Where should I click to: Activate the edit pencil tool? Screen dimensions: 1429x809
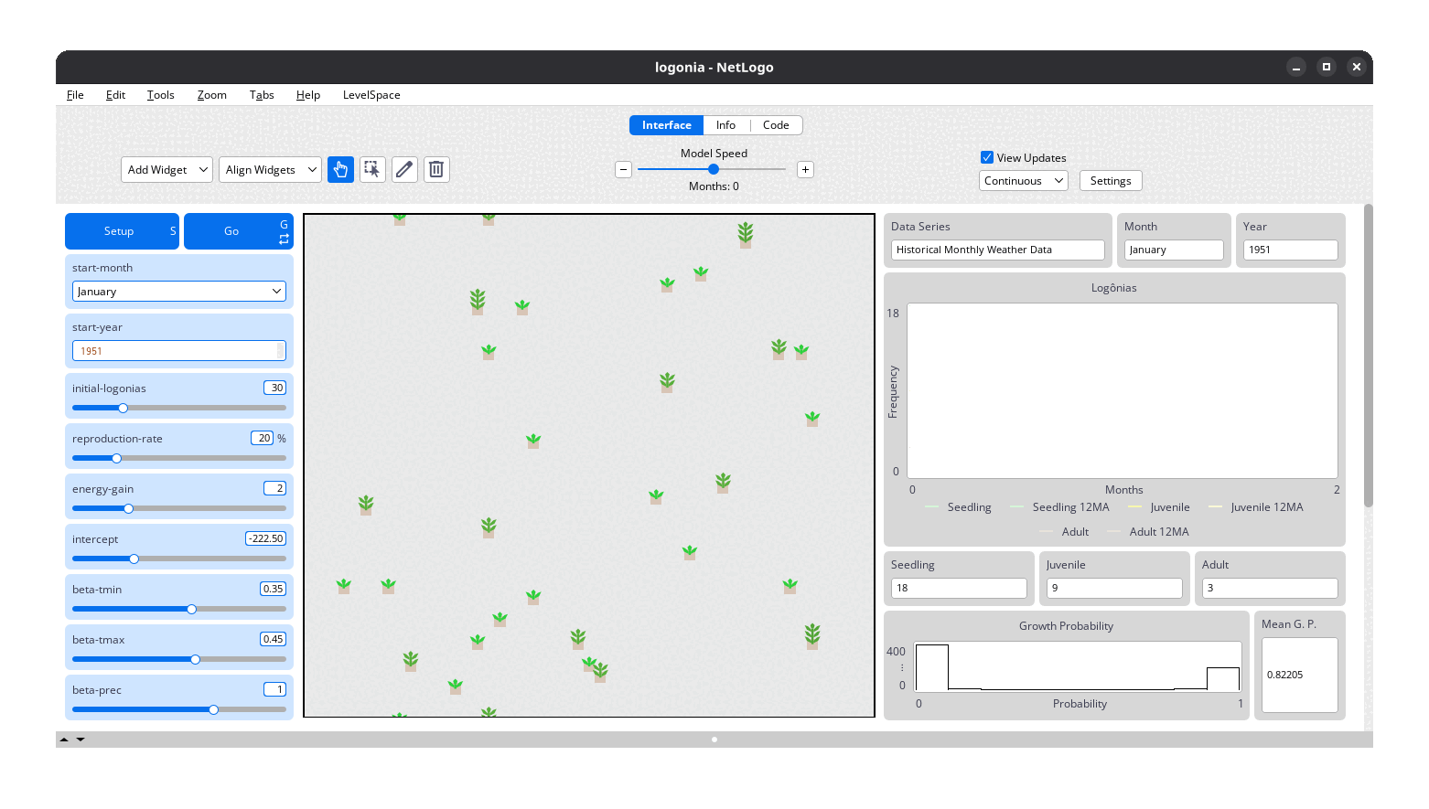(404, 169)
